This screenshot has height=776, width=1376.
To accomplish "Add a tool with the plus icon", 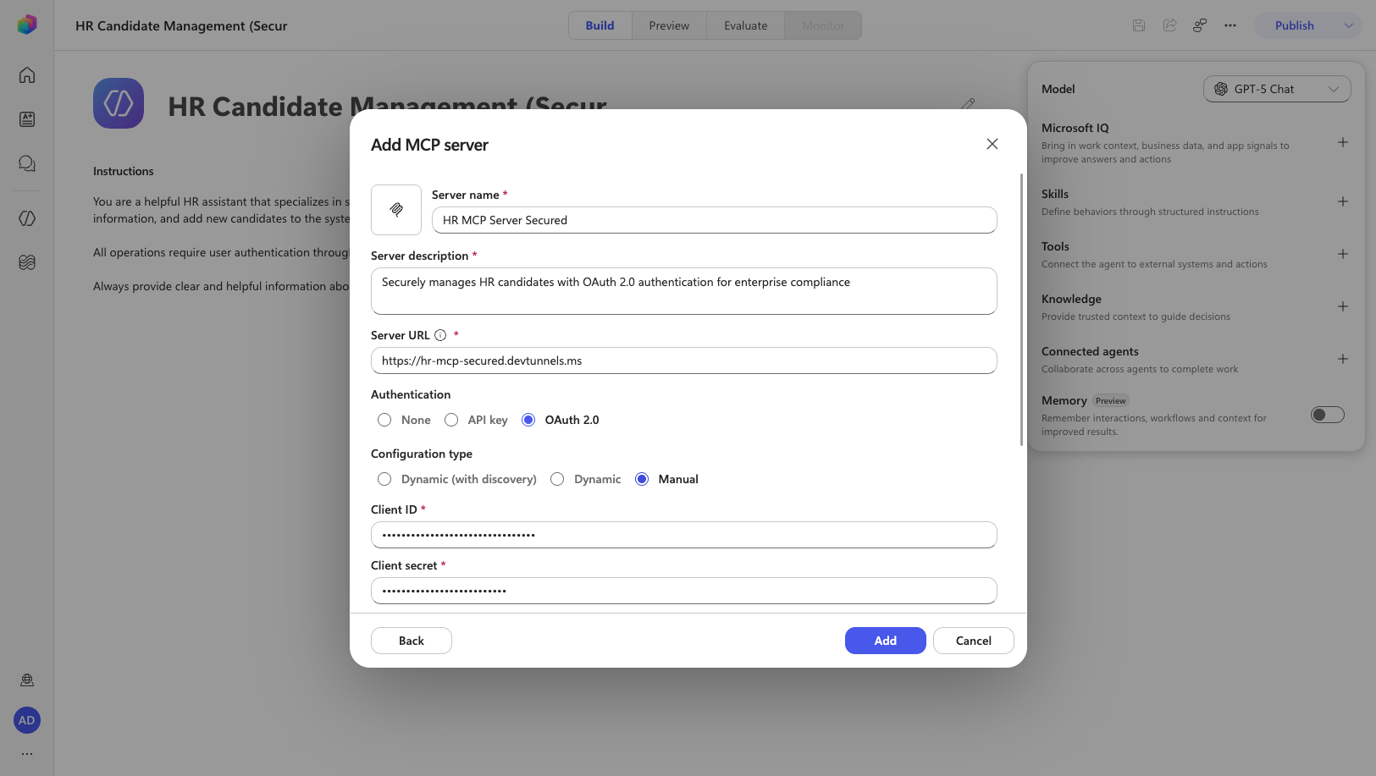I will 1343,254.
